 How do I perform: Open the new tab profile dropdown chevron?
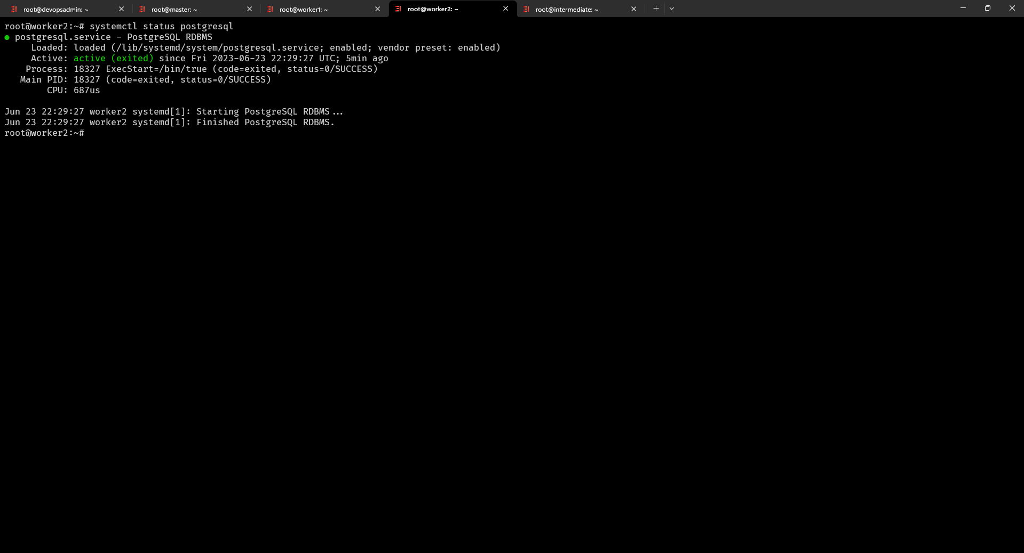(672, 9)
